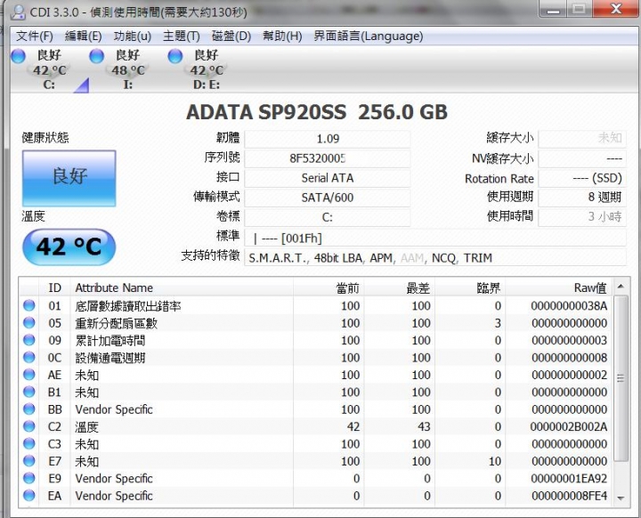Screen dimensions: 641x518
Task: Click the Attribute Name column header
Action: [x=182, y=287]
